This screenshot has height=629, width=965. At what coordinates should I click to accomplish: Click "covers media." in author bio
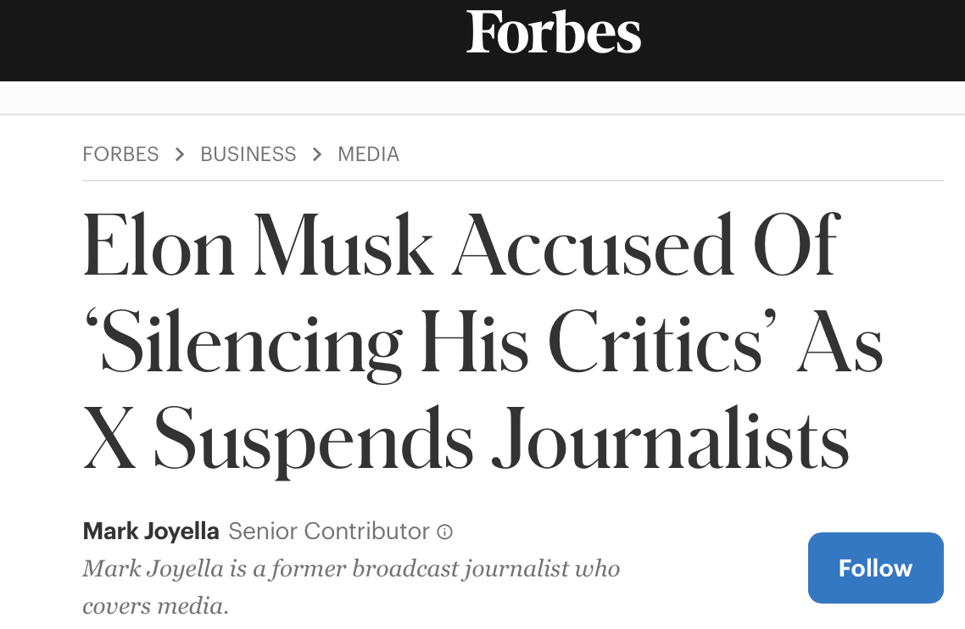click(155, 605)
